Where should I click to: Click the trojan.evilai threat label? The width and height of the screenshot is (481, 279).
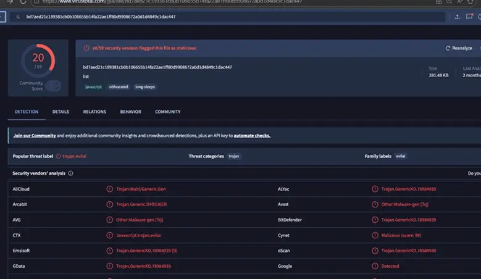click(x=74, y=156)
